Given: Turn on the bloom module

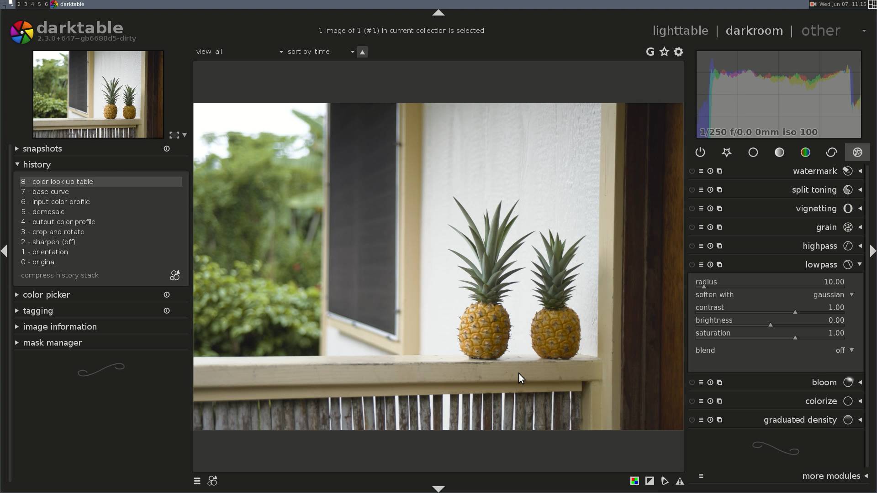Looking at the screenshot, I should 692,383.
